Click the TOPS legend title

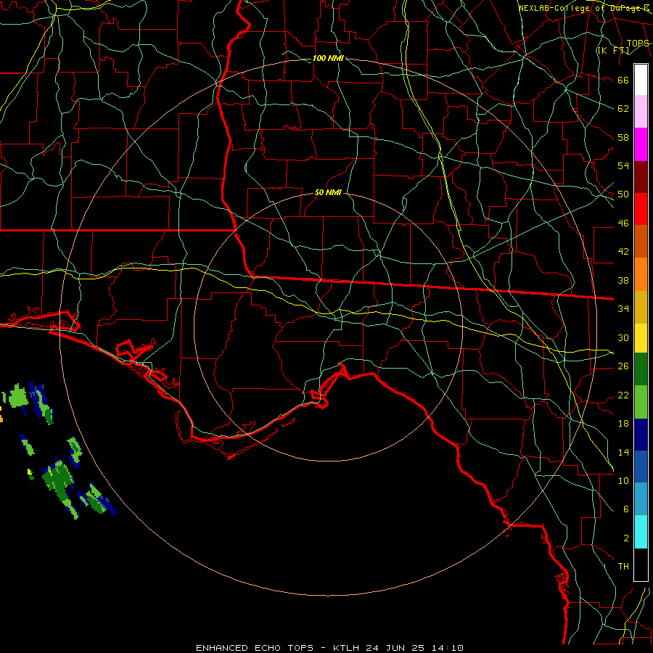(638, 44)
